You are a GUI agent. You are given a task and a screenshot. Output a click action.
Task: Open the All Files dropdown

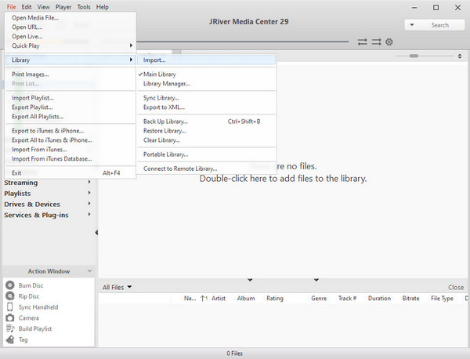point(117,287)
